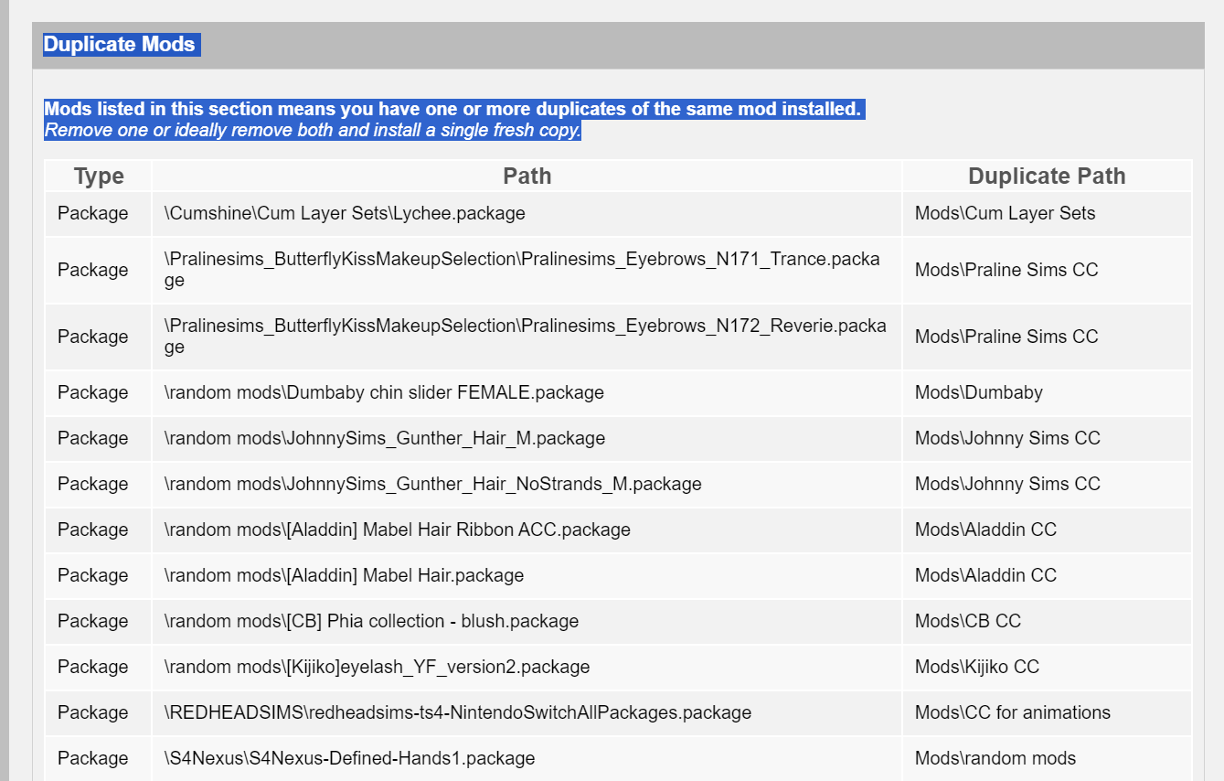
Task: Click Package type cell in REDHEADSIMS row
Action: (x=99, y=712)
